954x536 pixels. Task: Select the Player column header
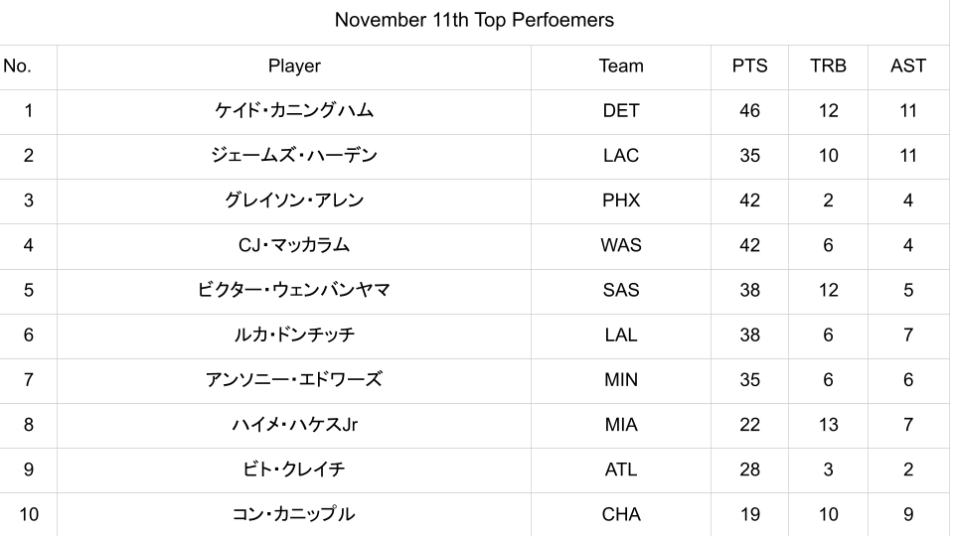click(294, 67)
